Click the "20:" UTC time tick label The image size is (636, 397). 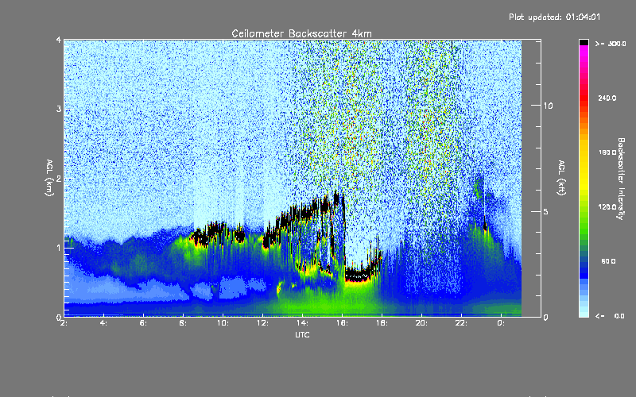point(421,323)
